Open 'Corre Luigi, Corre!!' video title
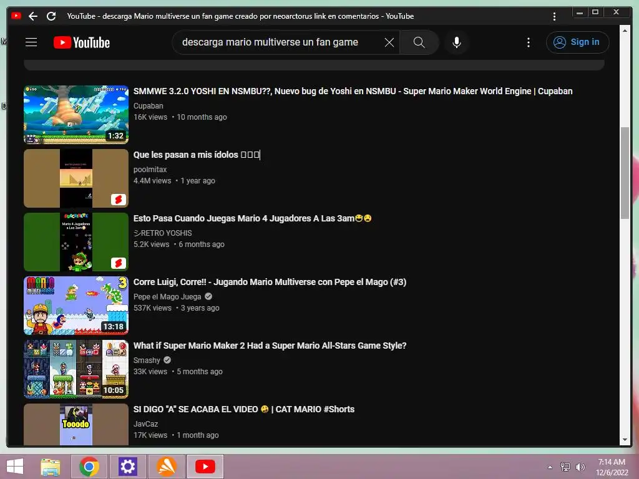 pyautogui.click(x=270, y=282)
